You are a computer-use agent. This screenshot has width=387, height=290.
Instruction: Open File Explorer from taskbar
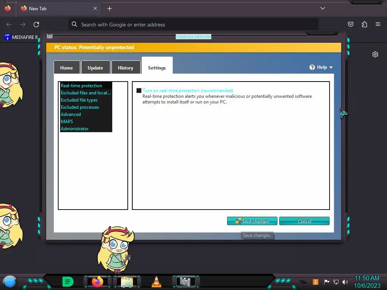click(127, 282)
